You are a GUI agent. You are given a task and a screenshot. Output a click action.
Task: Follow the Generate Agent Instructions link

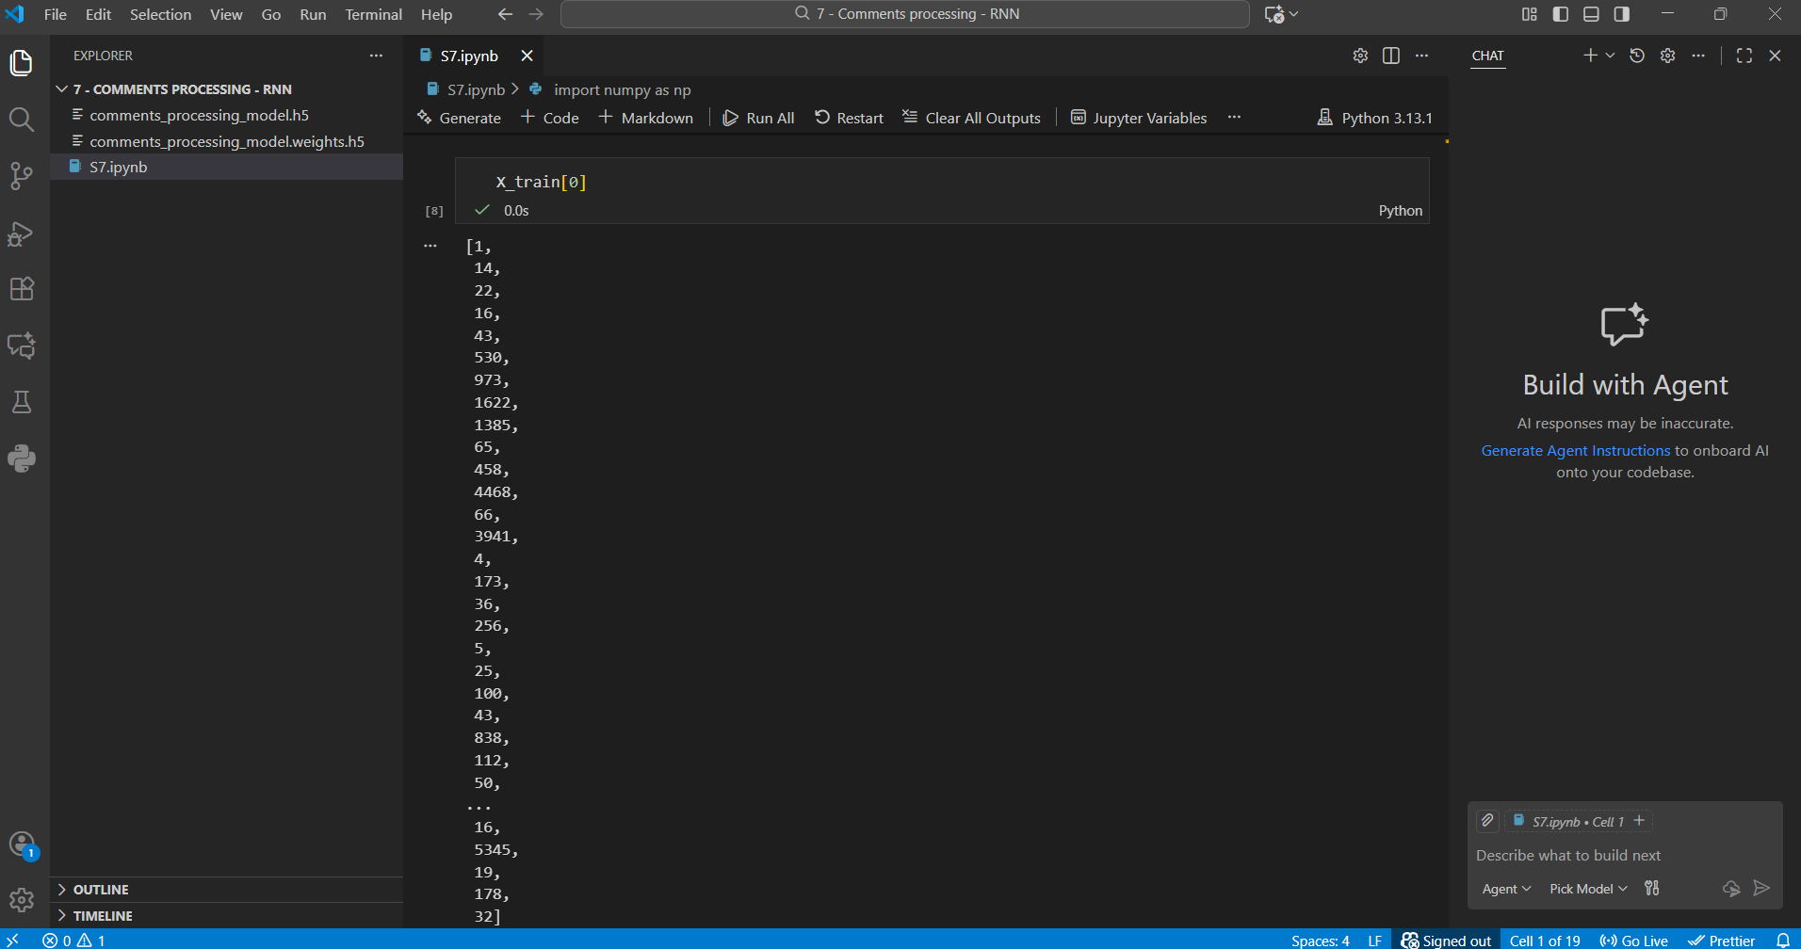[x=1575, y=451]
